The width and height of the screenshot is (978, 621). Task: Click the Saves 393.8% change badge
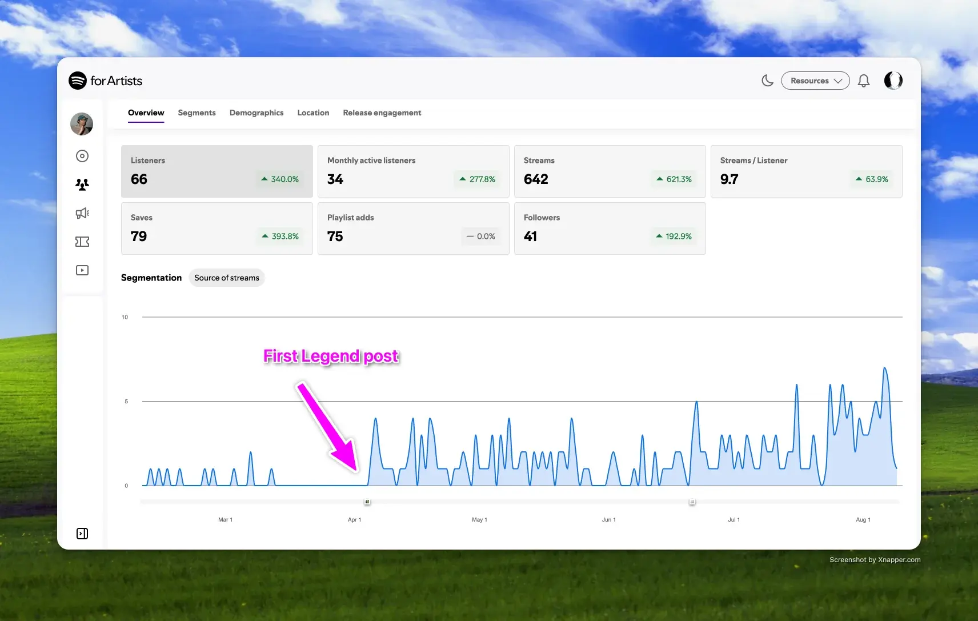coord(280,236)
